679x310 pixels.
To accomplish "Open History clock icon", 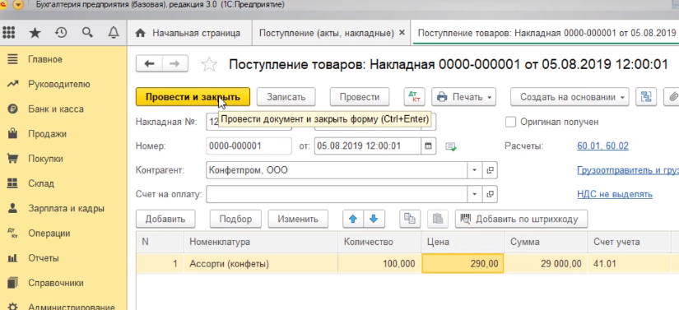I will (61, 33).
